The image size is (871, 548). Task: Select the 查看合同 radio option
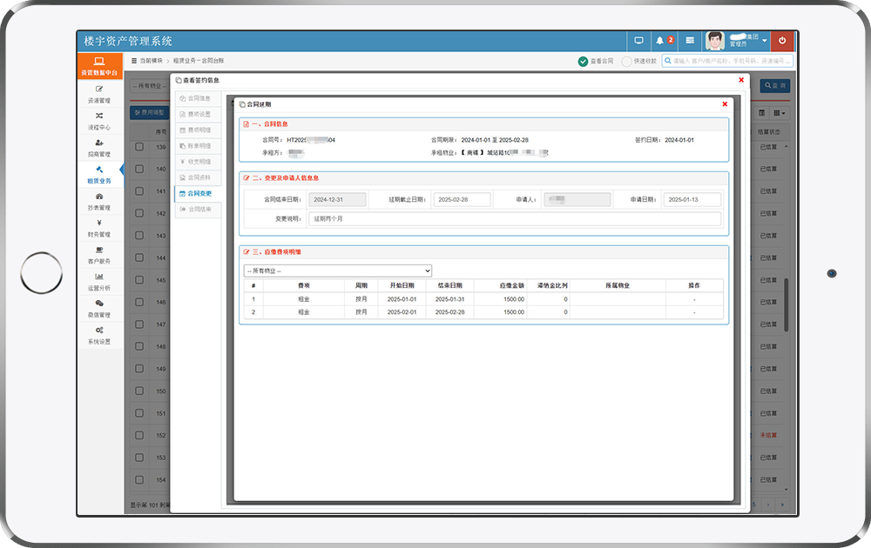[583, 61]
